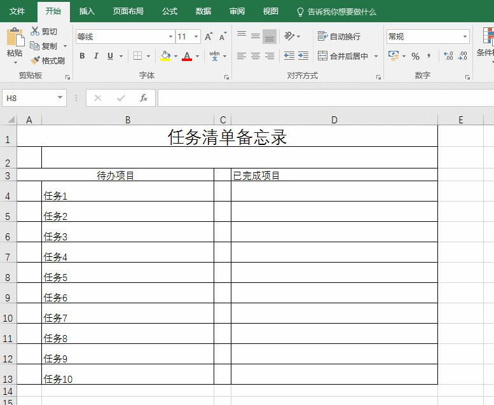The image size is (494, 405).
Task: Toggle wrap text (自动换行)
Action: click(x=340, y=36)
